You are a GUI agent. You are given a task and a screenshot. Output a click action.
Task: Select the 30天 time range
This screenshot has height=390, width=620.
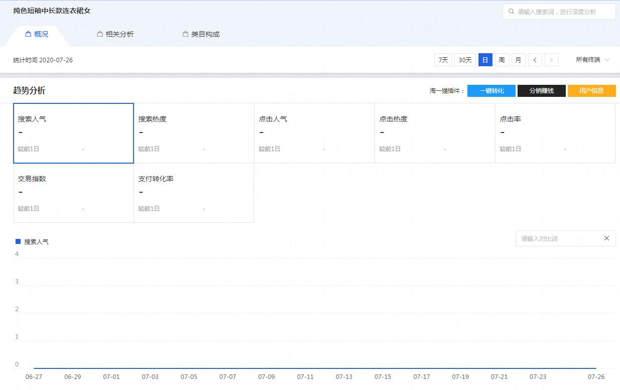pos(464,59)
